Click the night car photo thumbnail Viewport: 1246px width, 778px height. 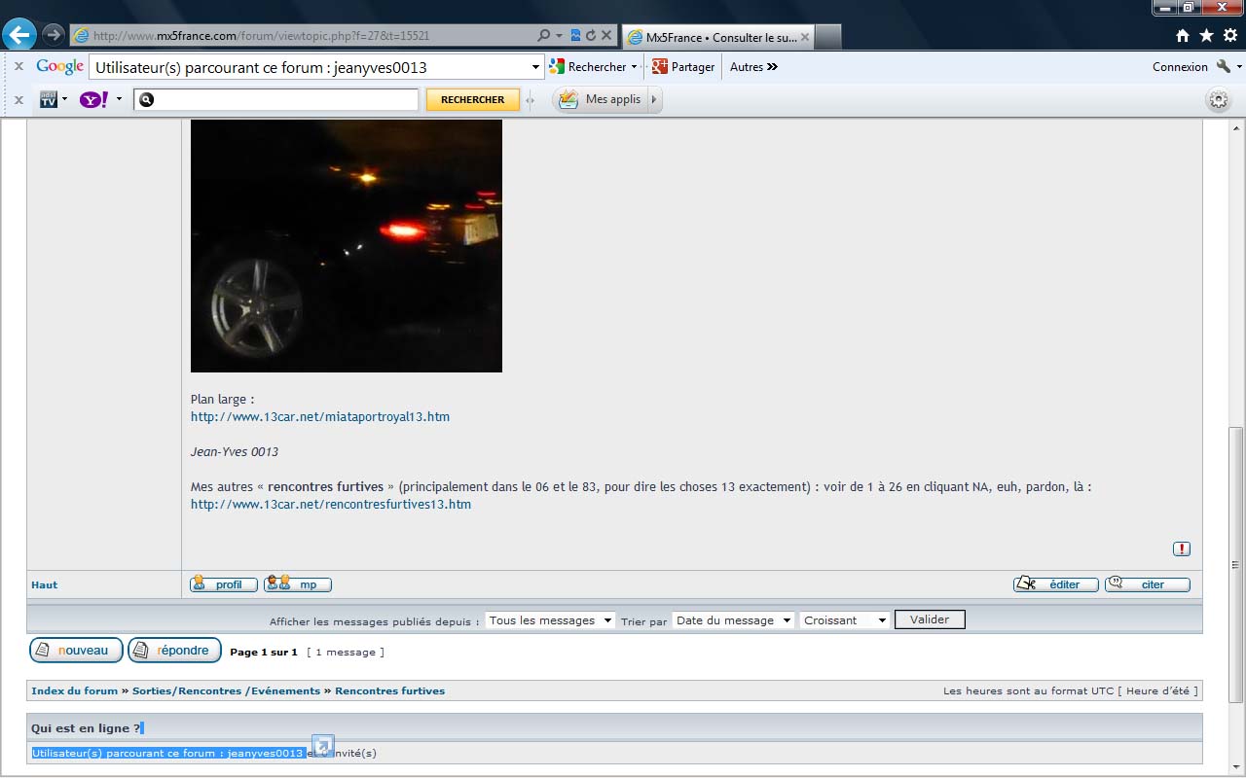347,246
